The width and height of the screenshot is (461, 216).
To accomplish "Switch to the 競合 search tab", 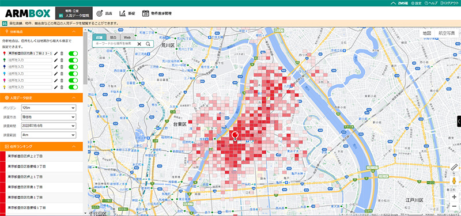I will coord(113,37).
